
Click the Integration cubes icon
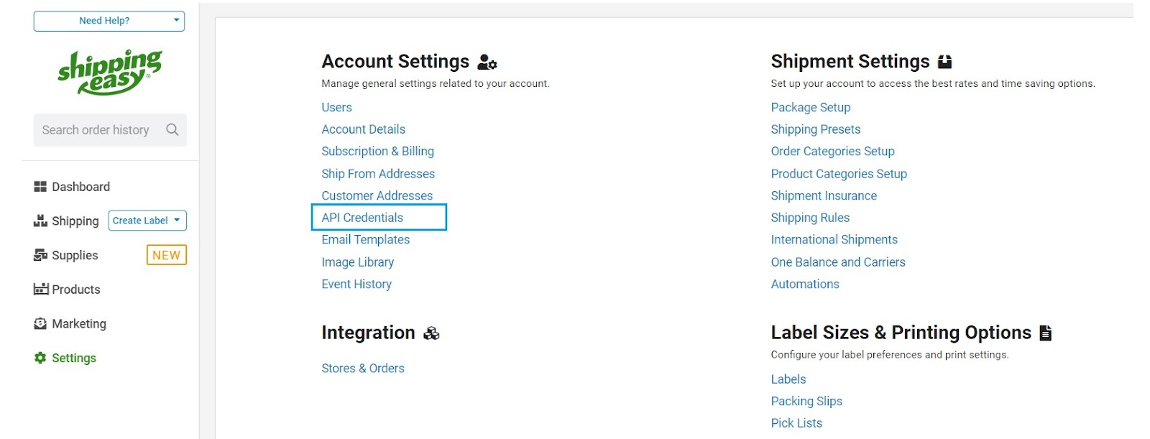click(431, 333)
